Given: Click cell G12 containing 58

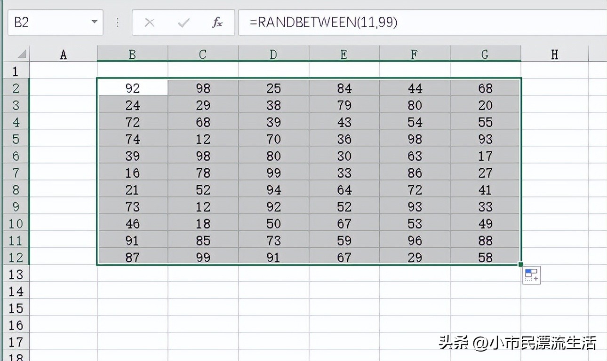Looking at the screenshot, I should [485, 257].
